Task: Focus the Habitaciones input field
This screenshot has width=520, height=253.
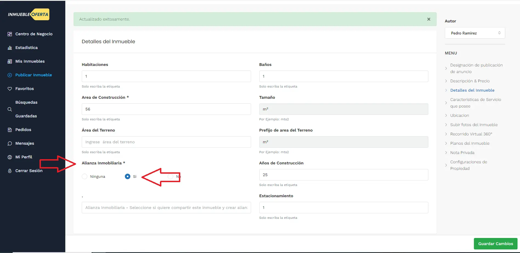Action: 166,76
